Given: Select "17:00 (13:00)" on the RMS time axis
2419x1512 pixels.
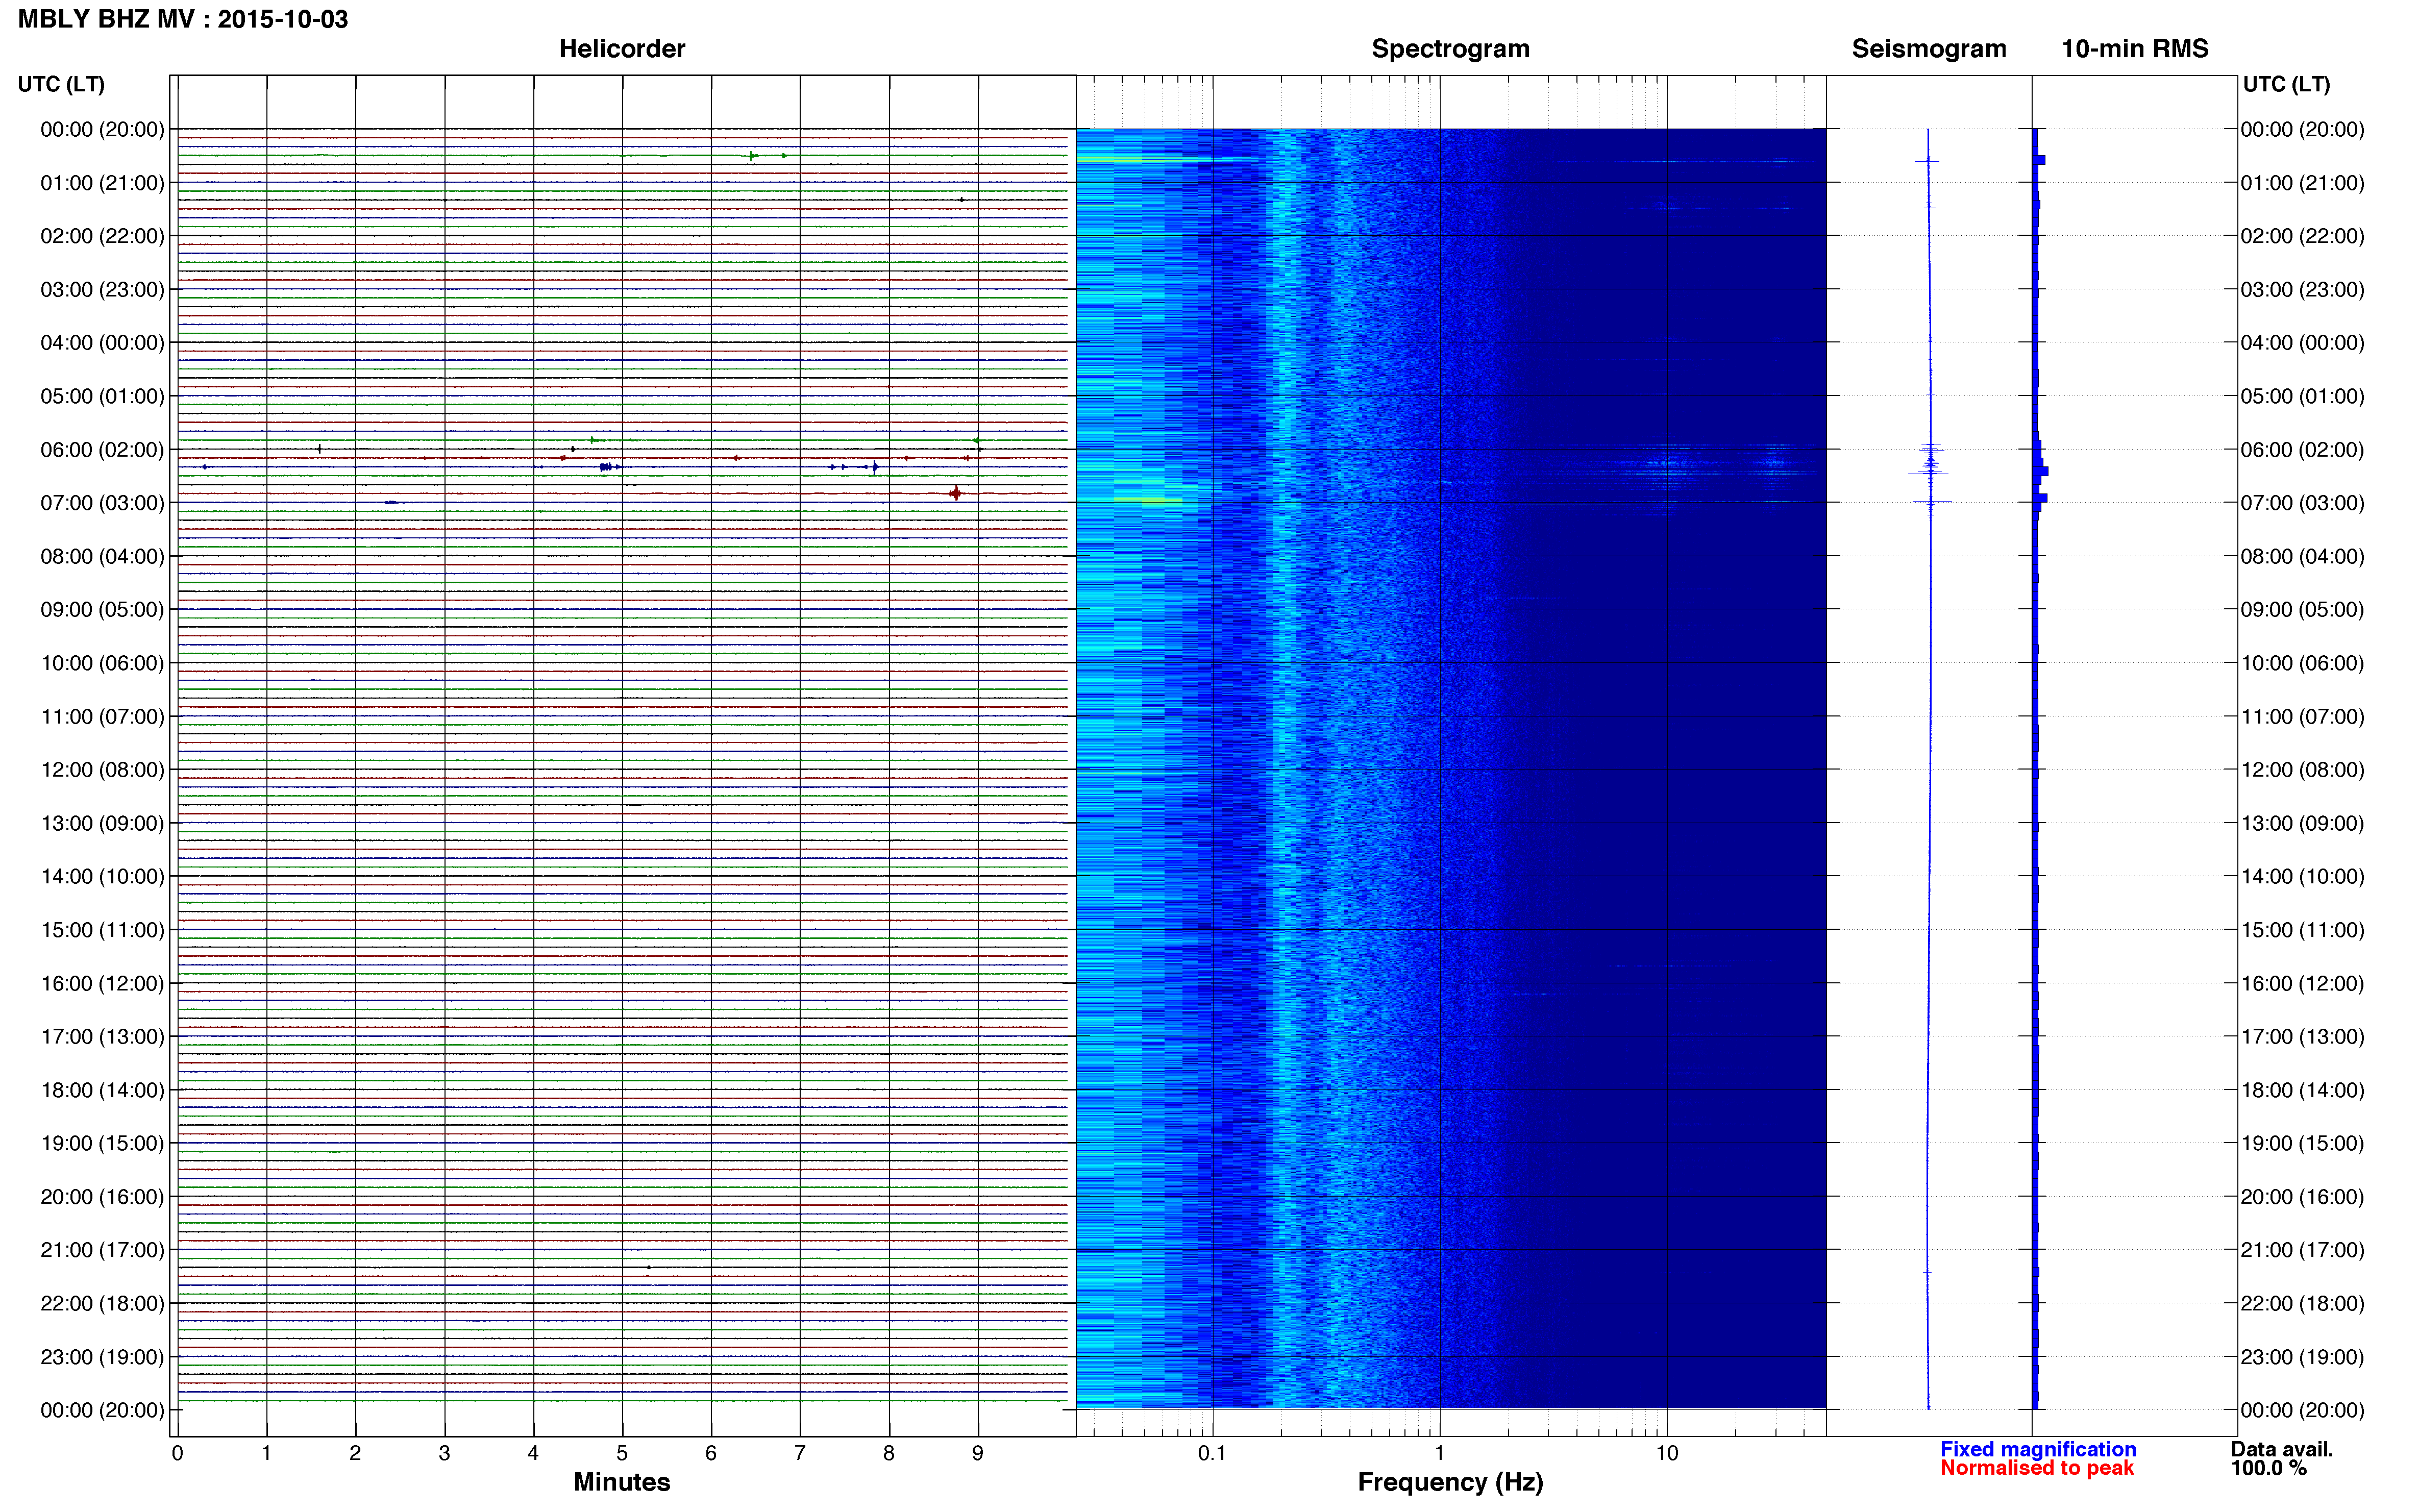Looking at the screenshot, I should [x=2302, y=1037].
